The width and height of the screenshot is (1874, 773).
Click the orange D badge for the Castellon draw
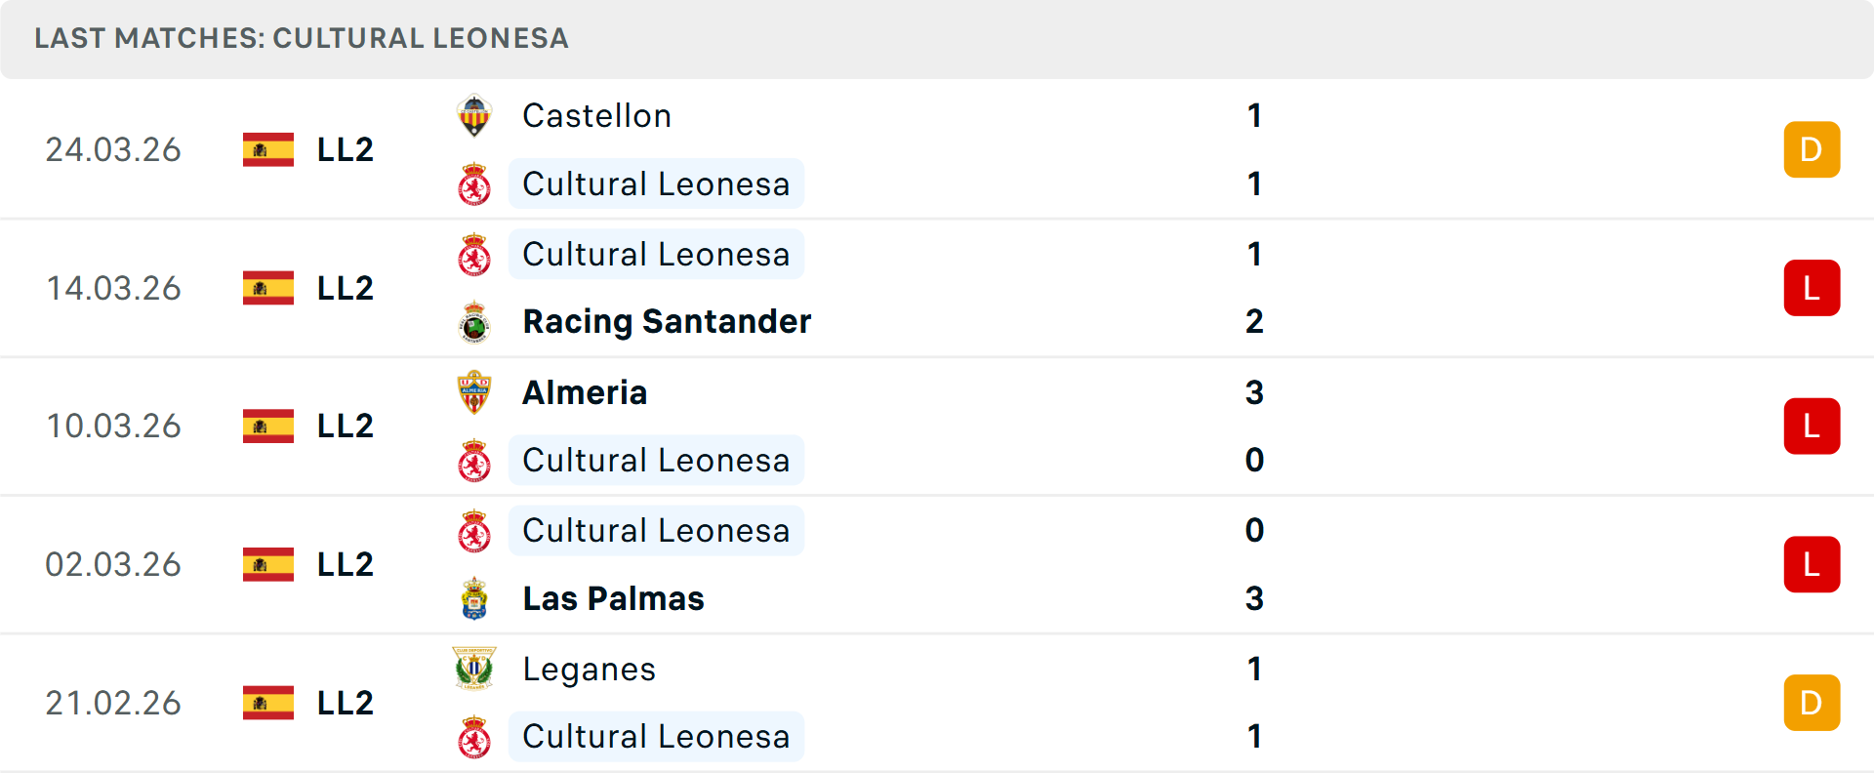1812,149
